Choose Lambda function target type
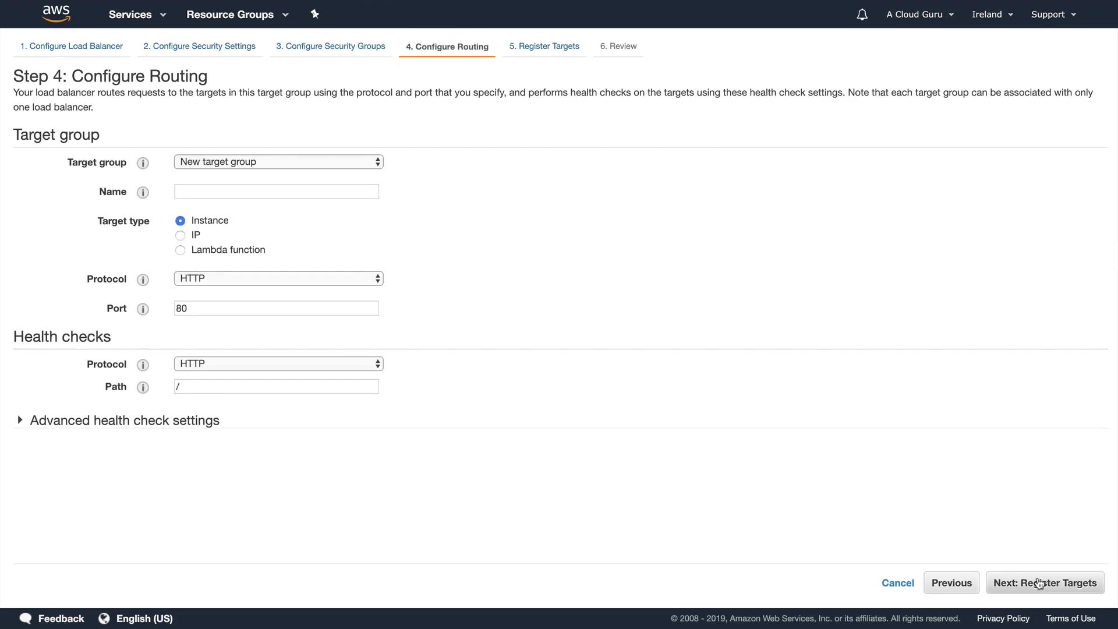 180,250
